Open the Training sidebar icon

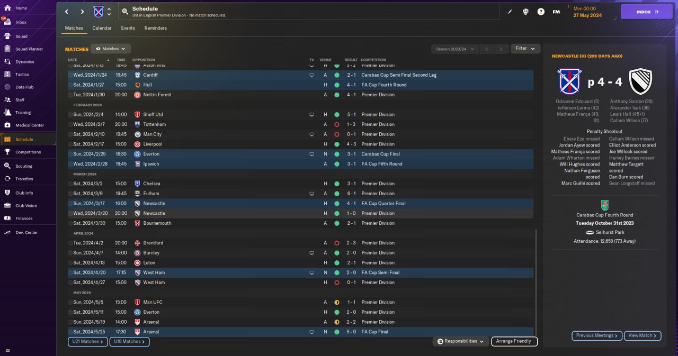pyautogui.click(x=7, y=112)
